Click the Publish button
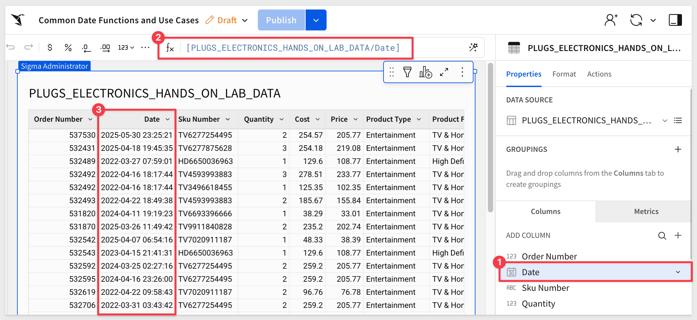This screenshot has height=320, width=697. pos(281,20)
